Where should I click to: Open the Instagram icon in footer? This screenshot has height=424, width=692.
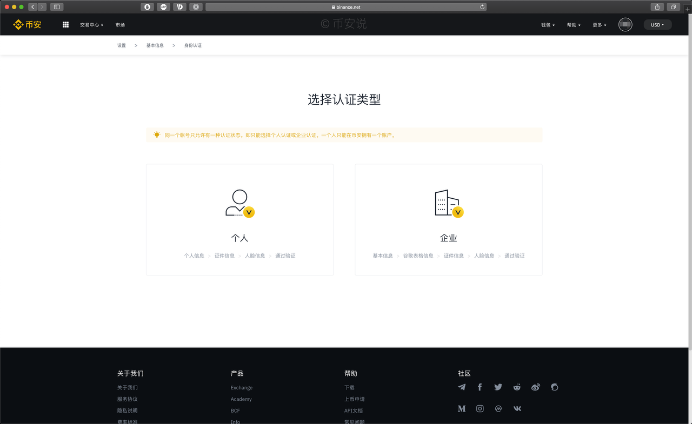point(480,409)
